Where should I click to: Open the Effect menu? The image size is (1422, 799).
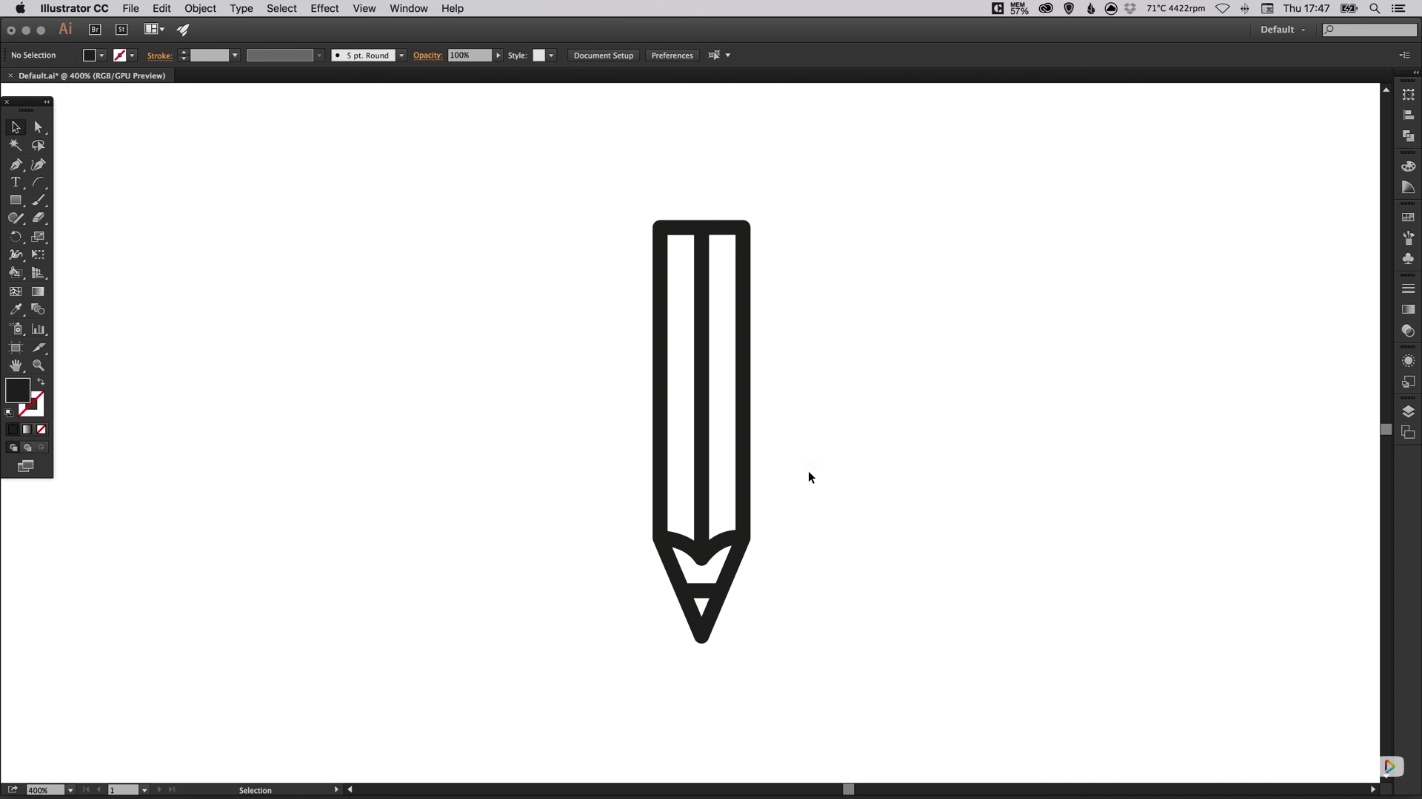point(324,8)
